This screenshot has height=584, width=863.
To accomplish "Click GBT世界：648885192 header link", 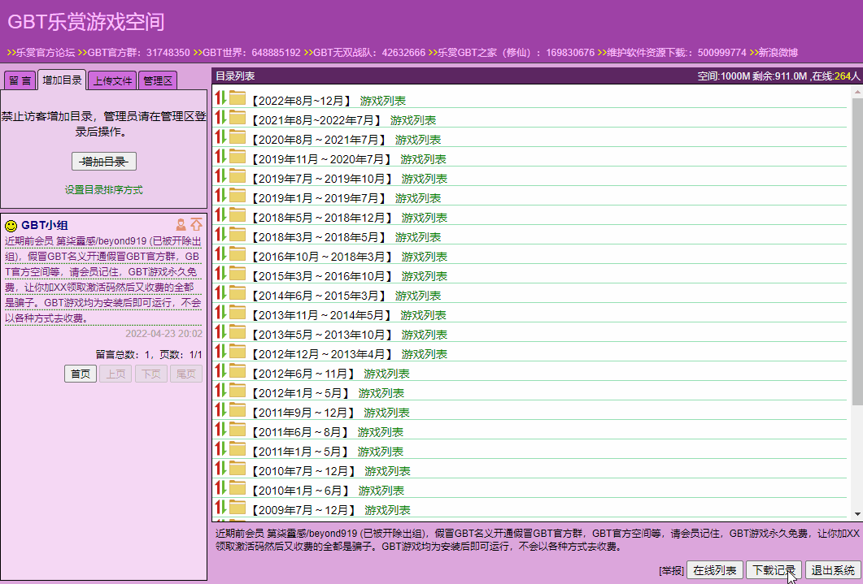I will pyautogui.click(x=251, y=53).
